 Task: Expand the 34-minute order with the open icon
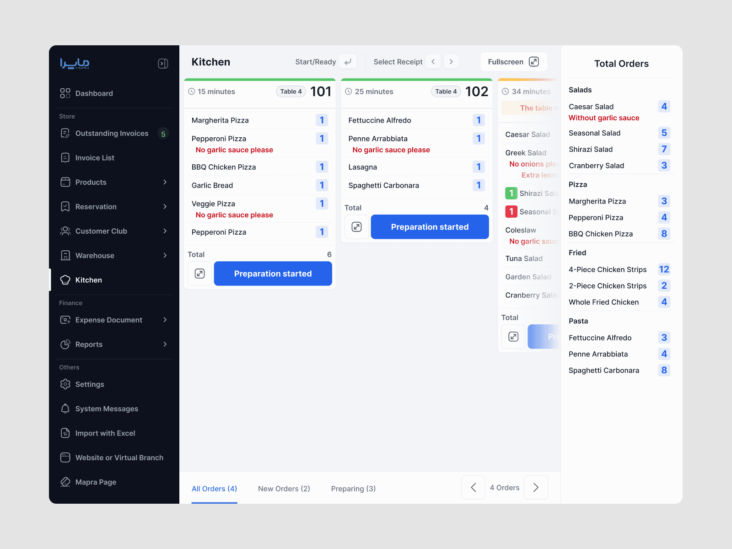[x=513, y=337]
